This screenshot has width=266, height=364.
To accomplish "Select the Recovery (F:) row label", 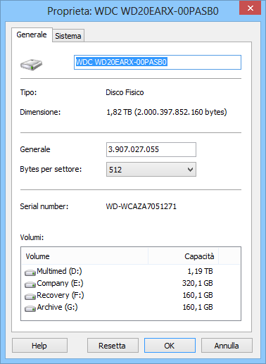I will point(61,295).
